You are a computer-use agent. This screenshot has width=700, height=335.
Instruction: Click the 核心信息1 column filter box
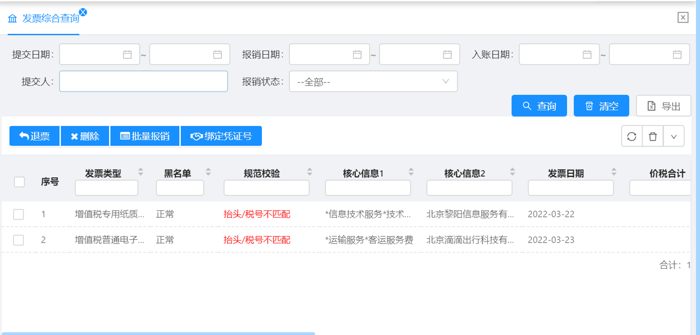pyautogui.click(x=368, y=188)
